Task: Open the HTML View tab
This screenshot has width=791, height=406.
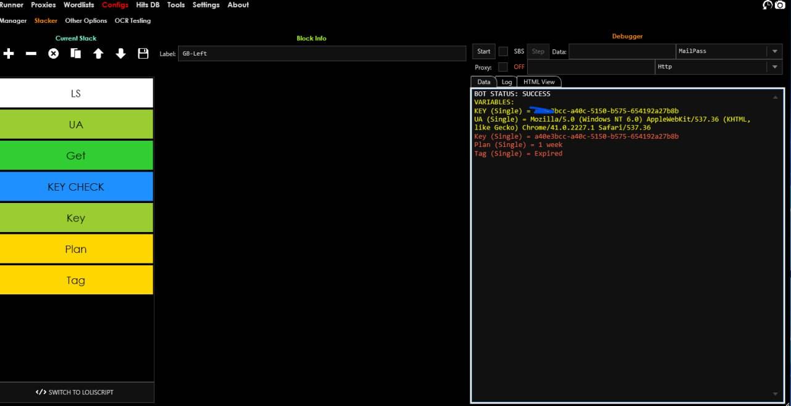Action: point(539,81)
